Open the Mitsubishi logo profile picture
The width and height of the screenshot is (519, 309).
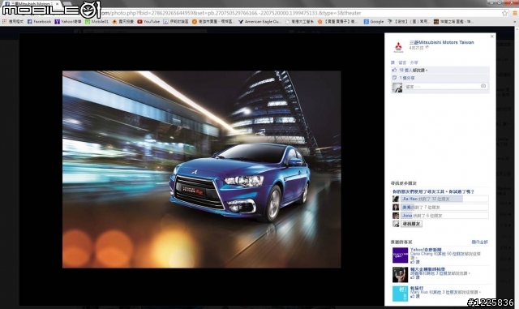click(x=398, y=47)
